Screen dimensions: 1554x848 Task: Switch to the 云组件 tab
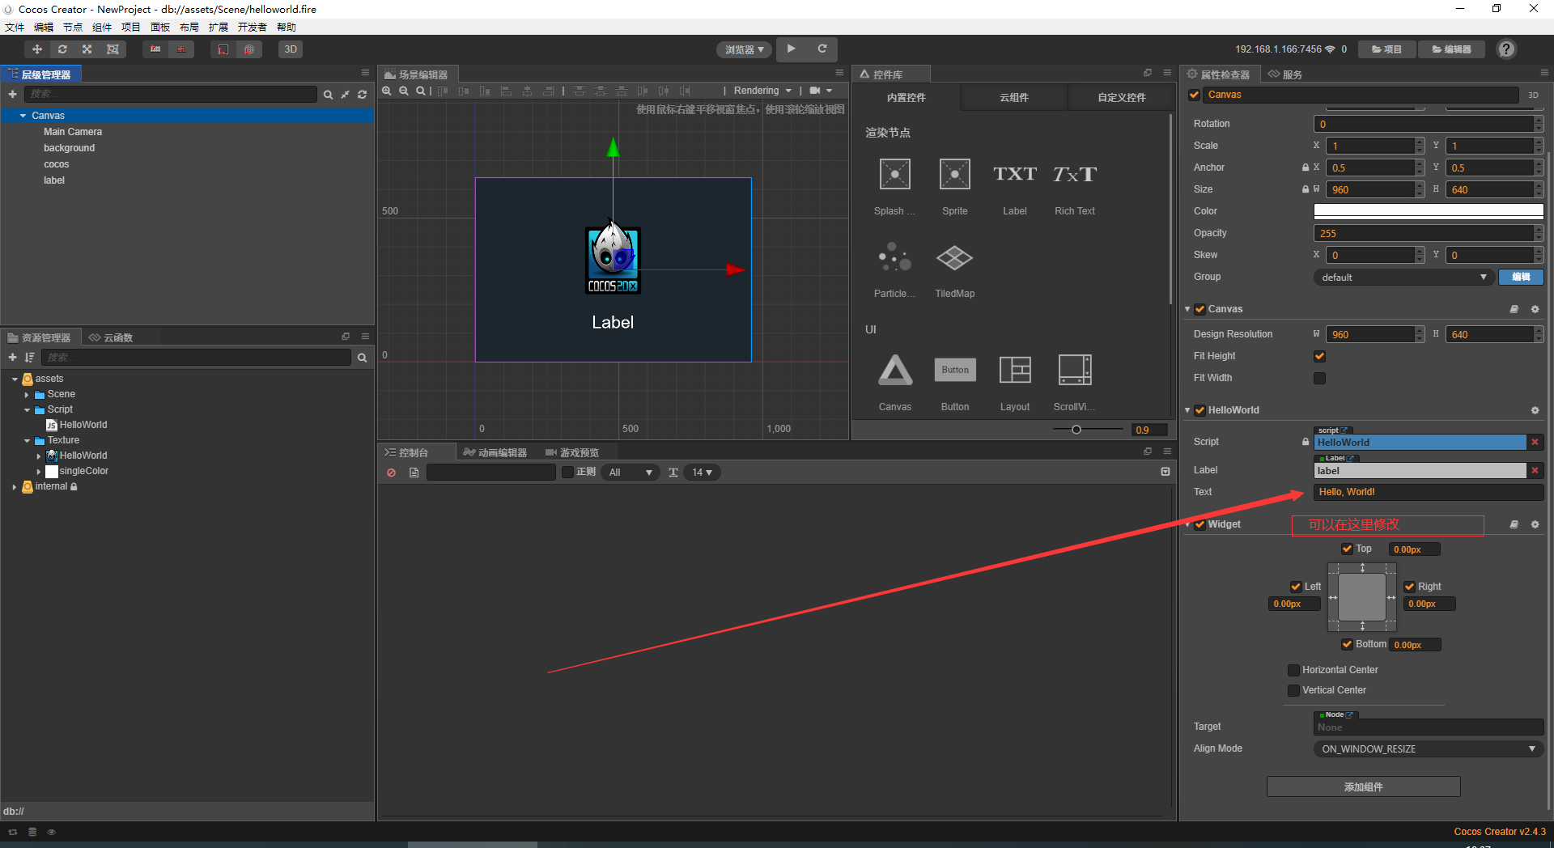[1014, 98]
